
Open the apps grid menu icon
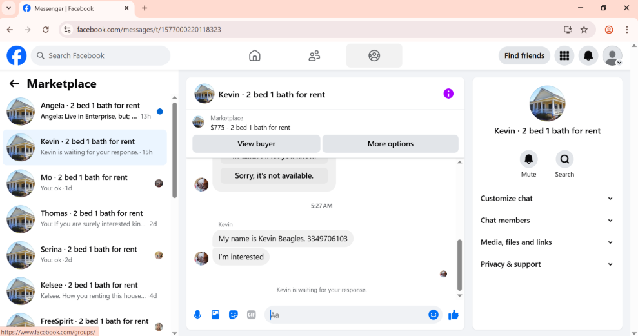click(x=564, y=55)
